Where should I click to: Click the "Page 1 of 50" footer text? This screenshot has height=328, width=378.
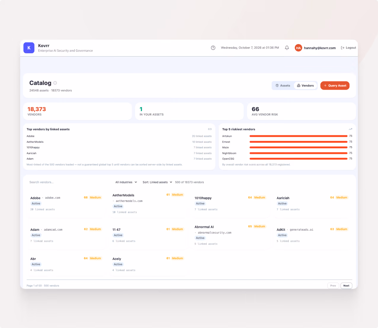[x=34, y=286]
